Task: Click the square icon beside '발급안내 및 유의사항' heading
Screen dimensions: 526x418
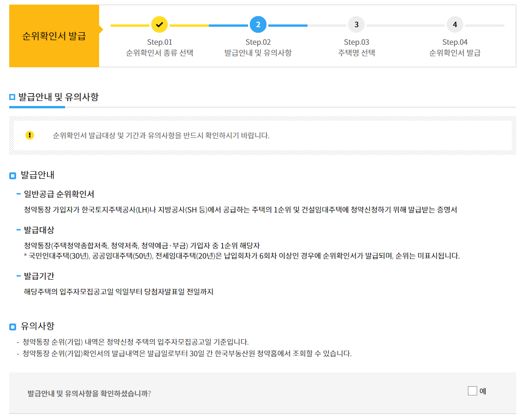Action: [12, 97]
